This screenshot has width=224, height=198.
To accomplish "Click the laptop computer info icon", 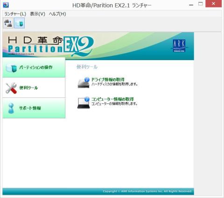I will [84, 102].
